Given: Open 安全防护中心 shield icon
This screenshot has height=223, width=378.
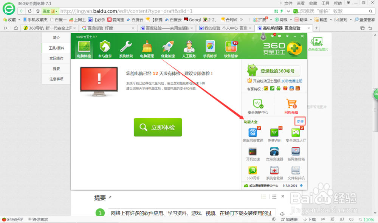Looking at the screenshot, I should 258,106.
